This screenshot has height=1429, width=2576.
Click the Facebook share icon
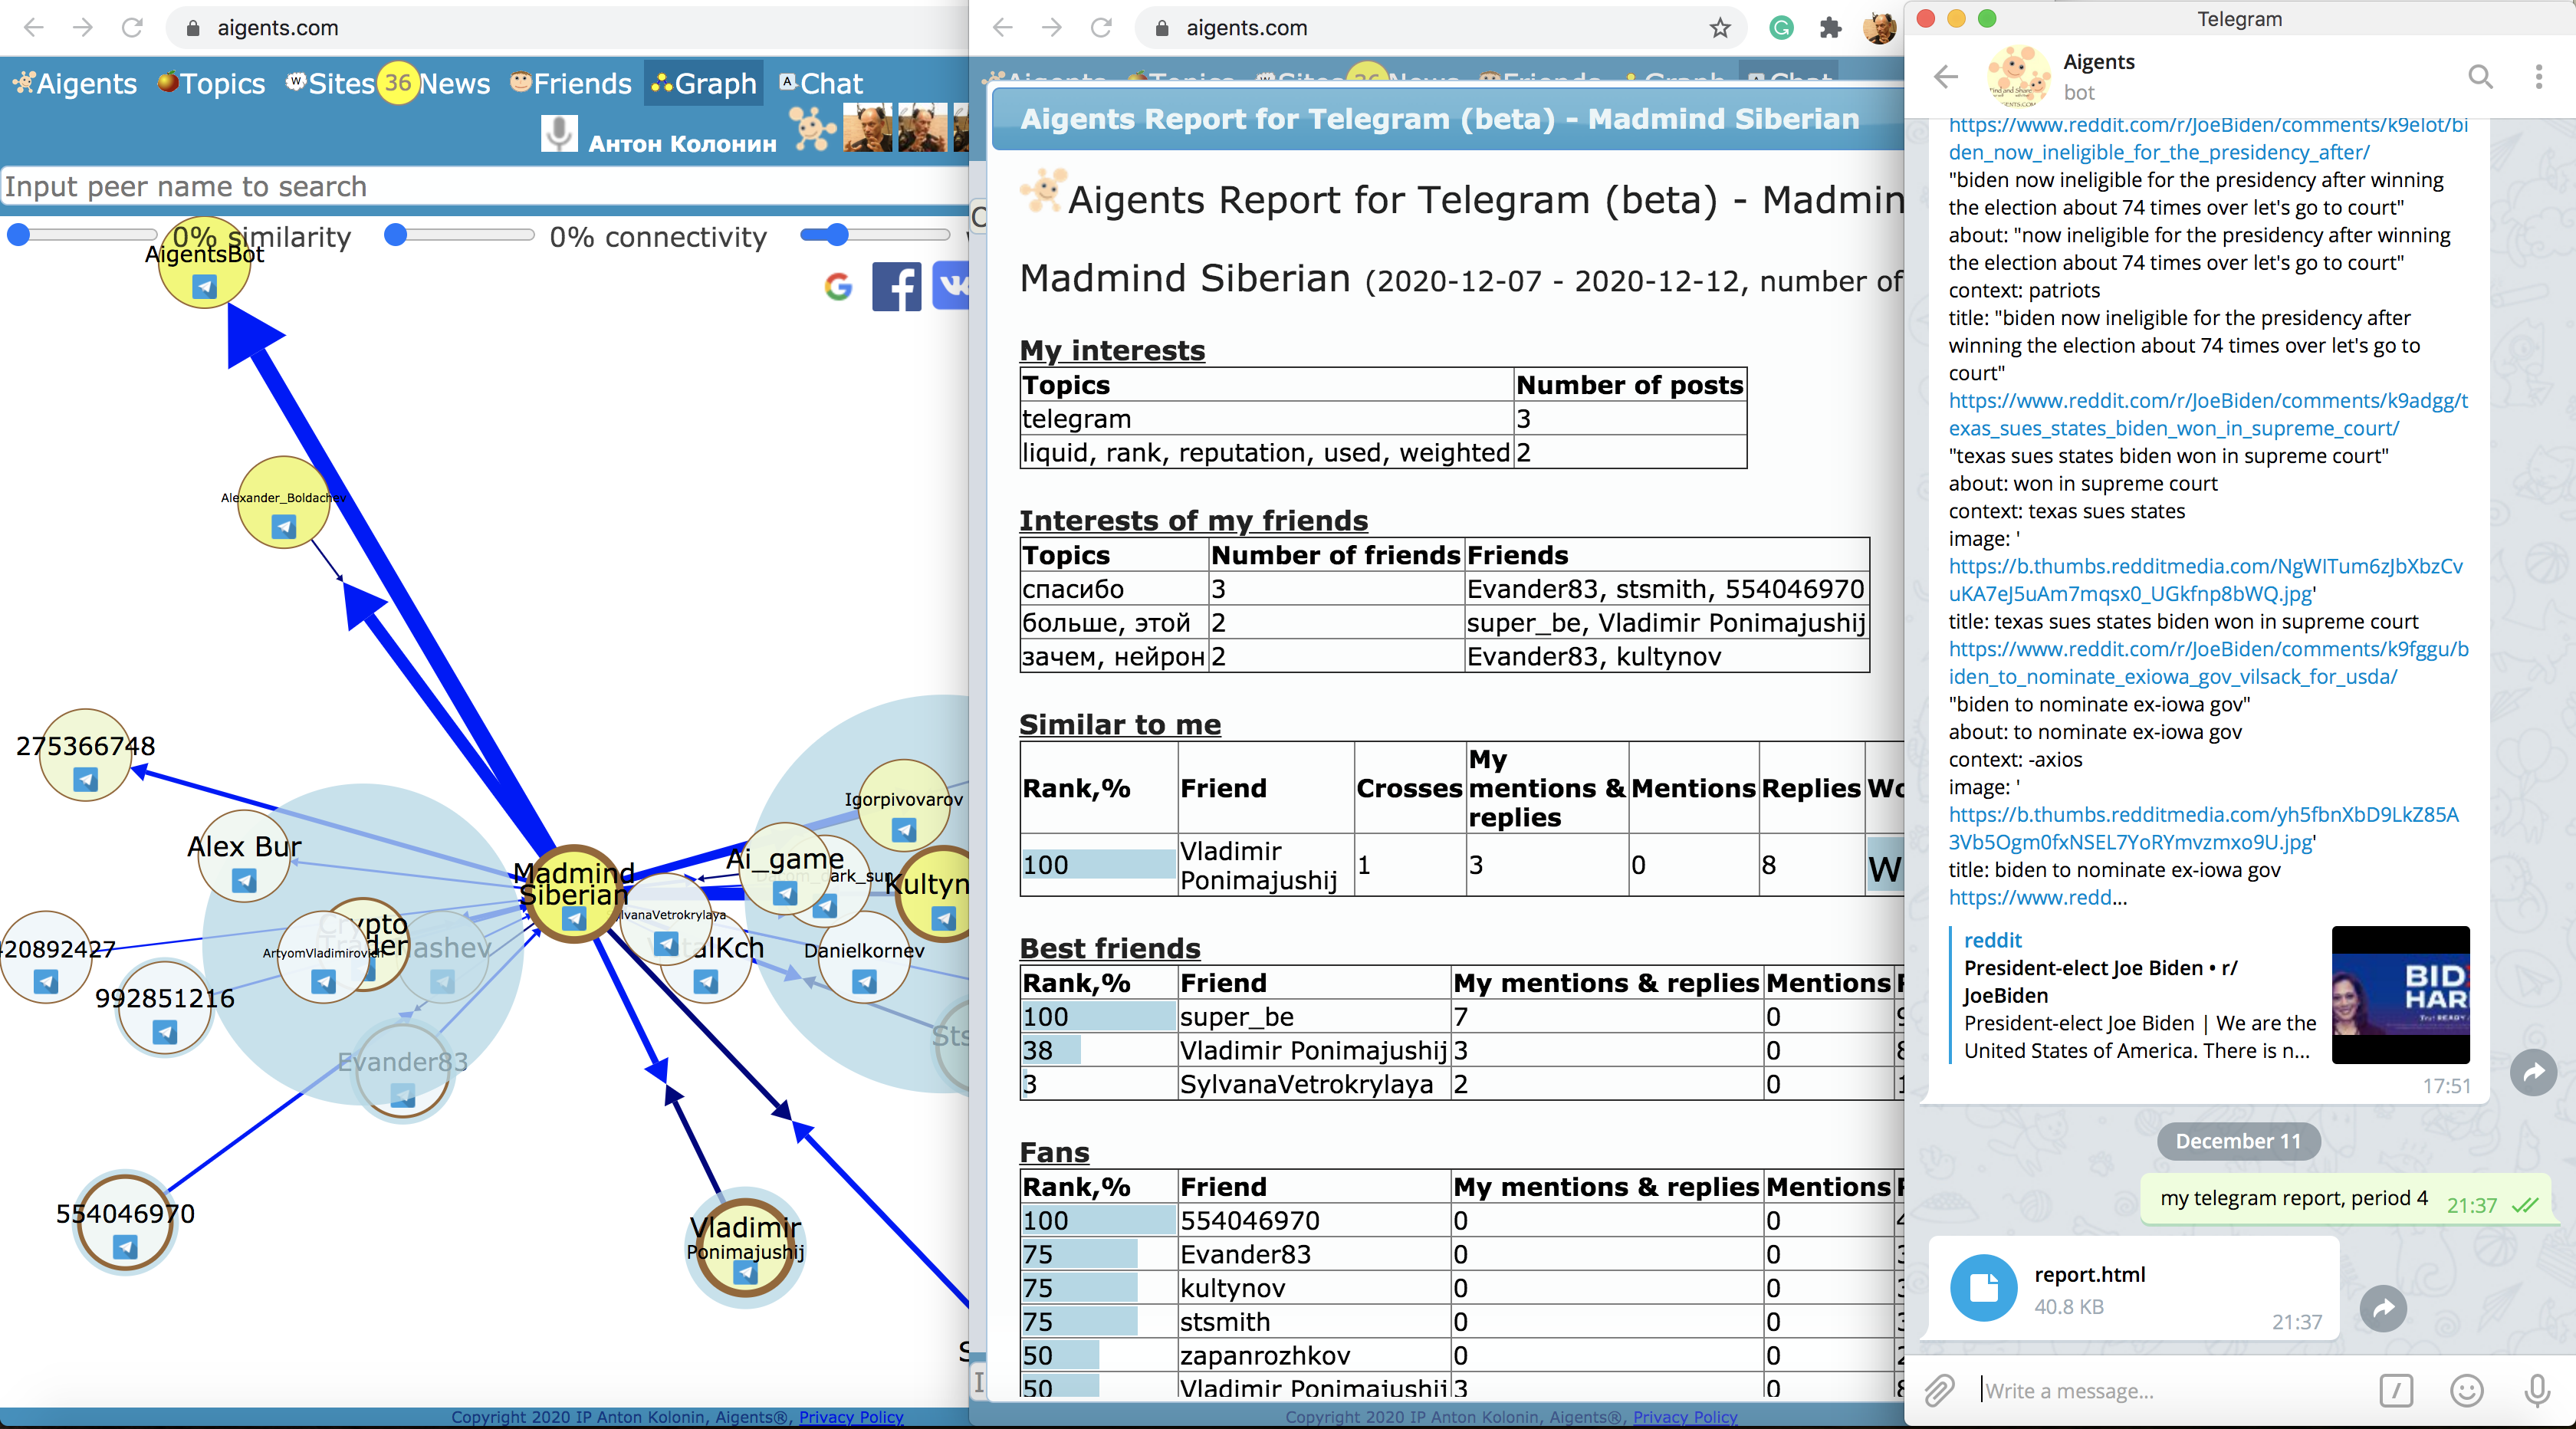coord(896,288)
